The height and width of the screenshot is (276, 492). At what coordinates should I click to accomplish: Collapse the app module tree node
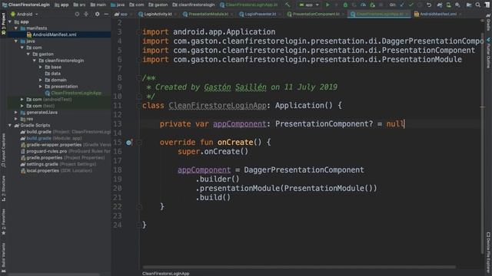point(10,22)
